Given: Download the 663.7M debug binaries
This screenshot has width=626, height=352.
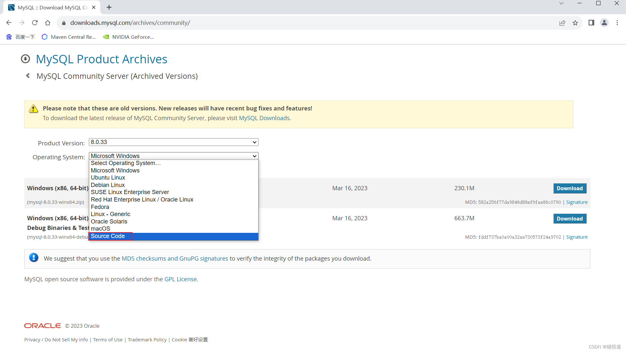Looking at the screenshot, I should pos(570,219).
